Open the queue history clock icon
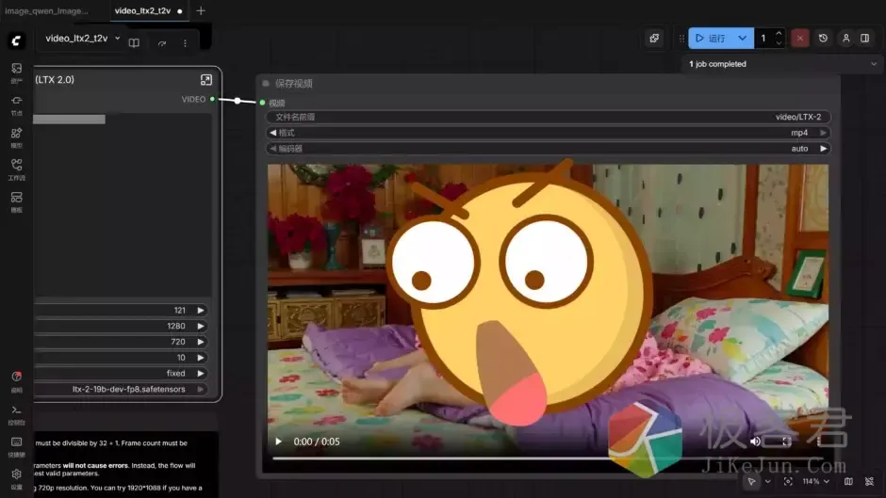This screenshot has width=886, height=498. point(823,39)
